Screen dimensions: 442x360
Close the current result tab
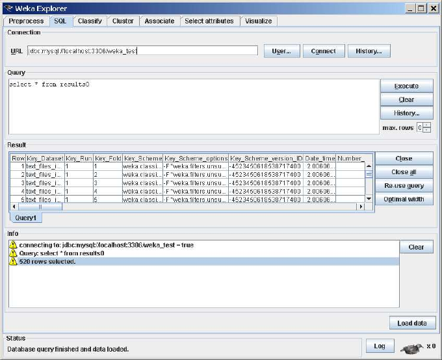pos(404,159)
